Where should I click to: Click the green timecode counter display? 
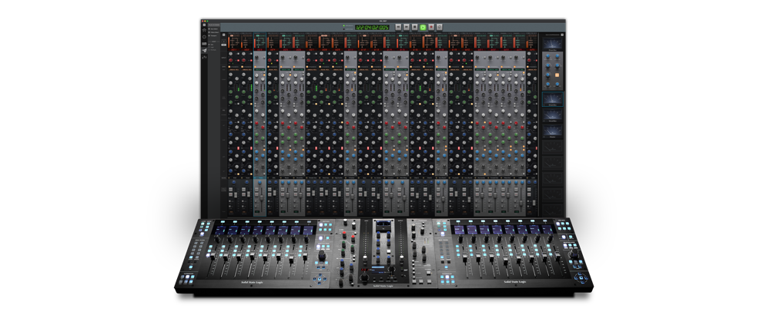[372, 28]
